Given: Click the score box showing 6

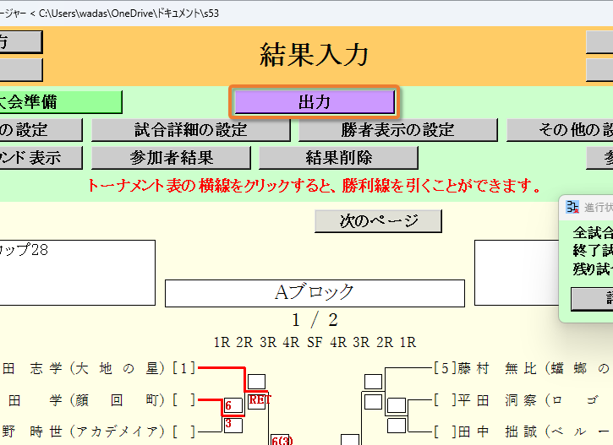Looking at the screenshot, I should [233, 406].
